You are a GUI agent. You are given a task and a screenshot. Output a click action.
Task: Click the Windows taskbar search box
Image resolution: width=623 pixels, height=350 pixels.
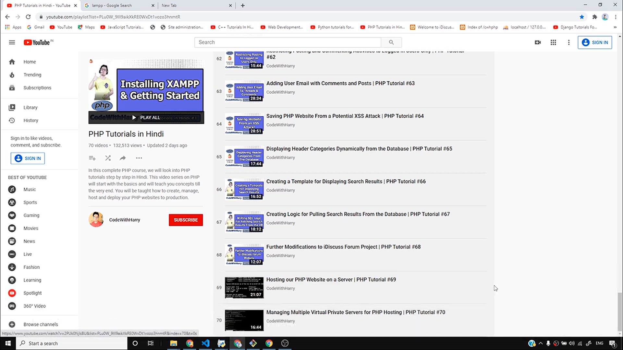[71, 343]
